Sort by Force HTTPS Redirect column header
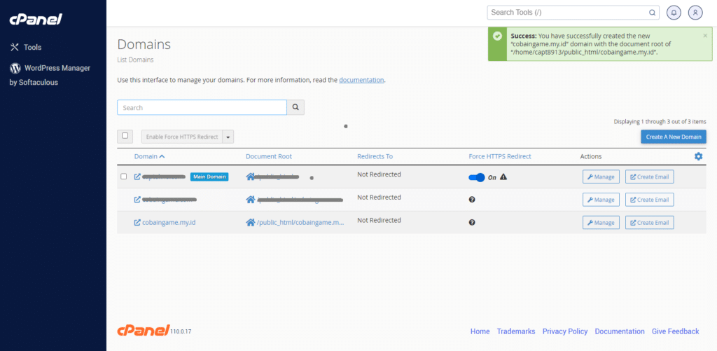Screen dimensions: 717x351 pyautogui.click(x=500, y=156)
